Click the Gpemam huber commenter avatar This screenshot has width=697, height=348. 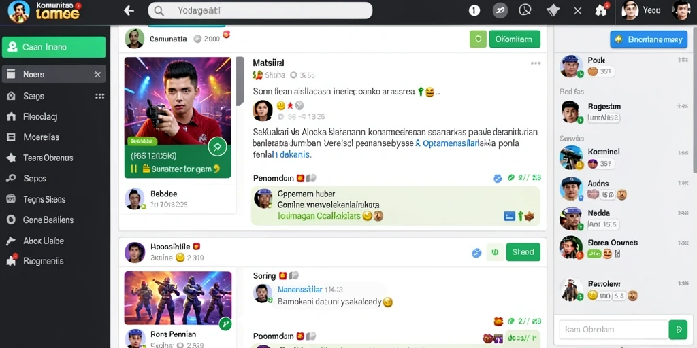tap(263, 198)
